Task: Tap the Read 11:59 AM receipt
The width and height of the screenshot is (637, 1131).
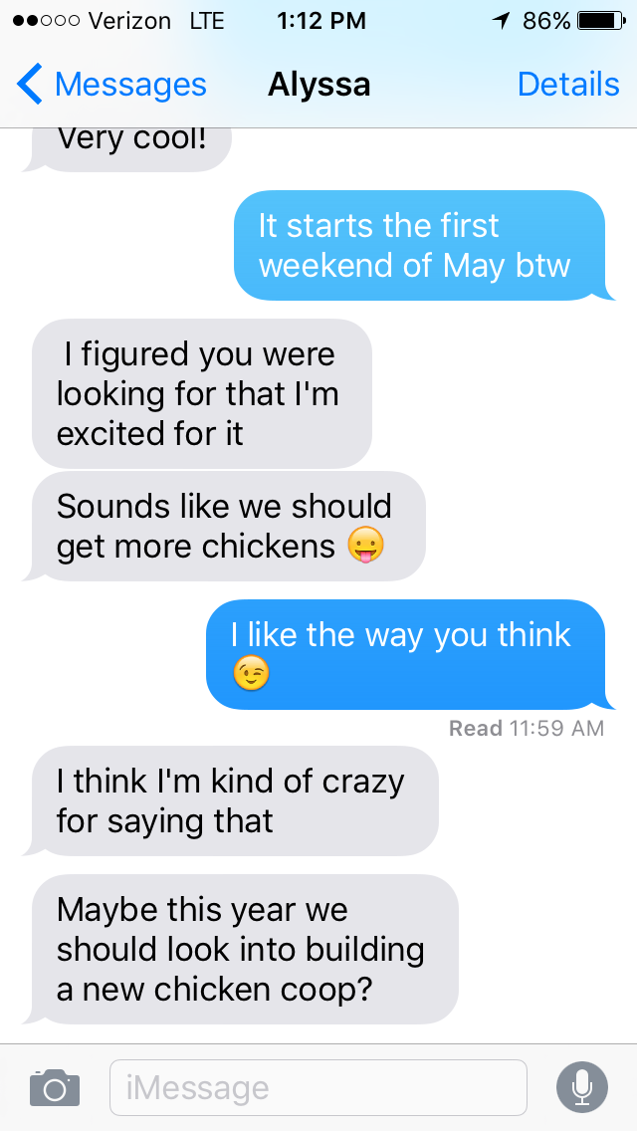Action: click(526, 728)
